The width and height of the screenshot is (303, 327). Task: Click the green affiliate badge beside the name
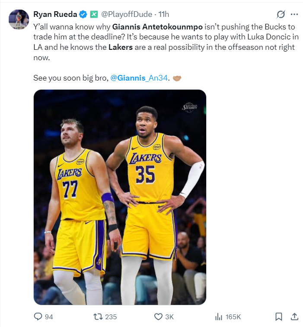click(94, 14)
